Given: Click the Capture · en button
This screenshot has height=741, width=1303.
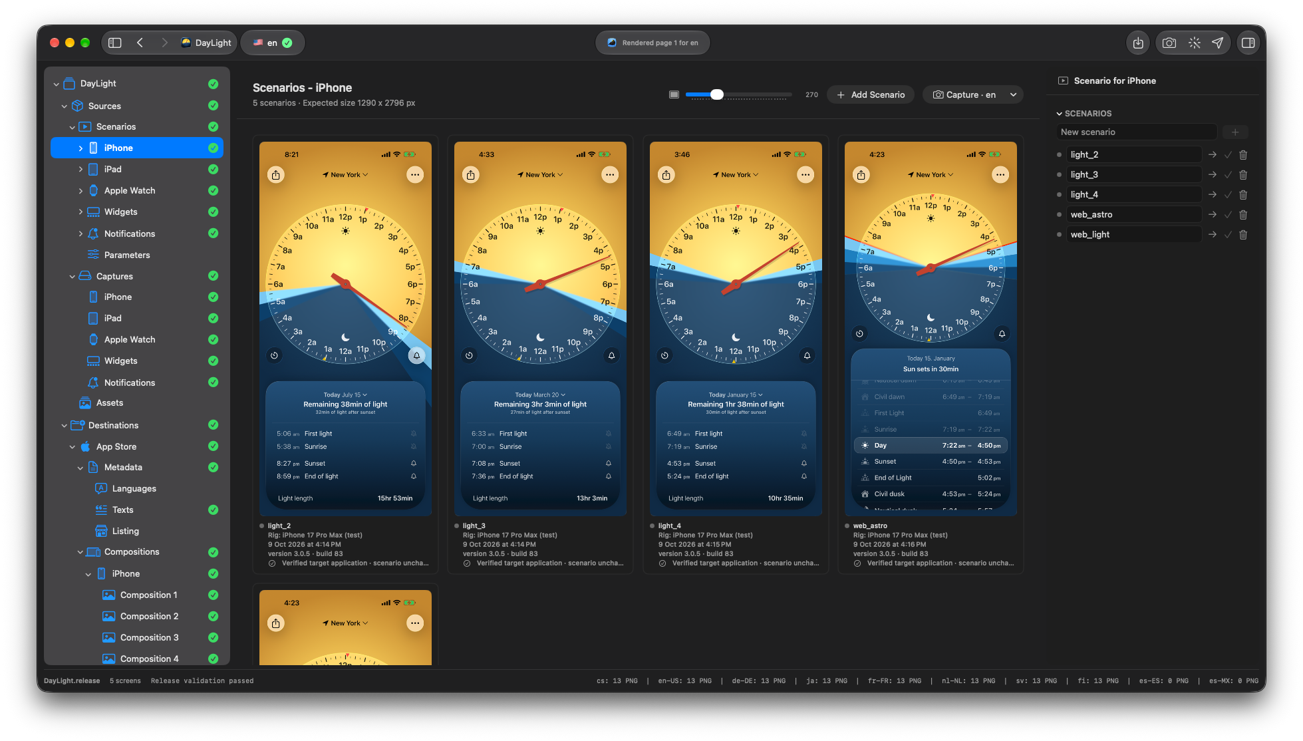Looking at the screenshot, I should coord(964,94).
